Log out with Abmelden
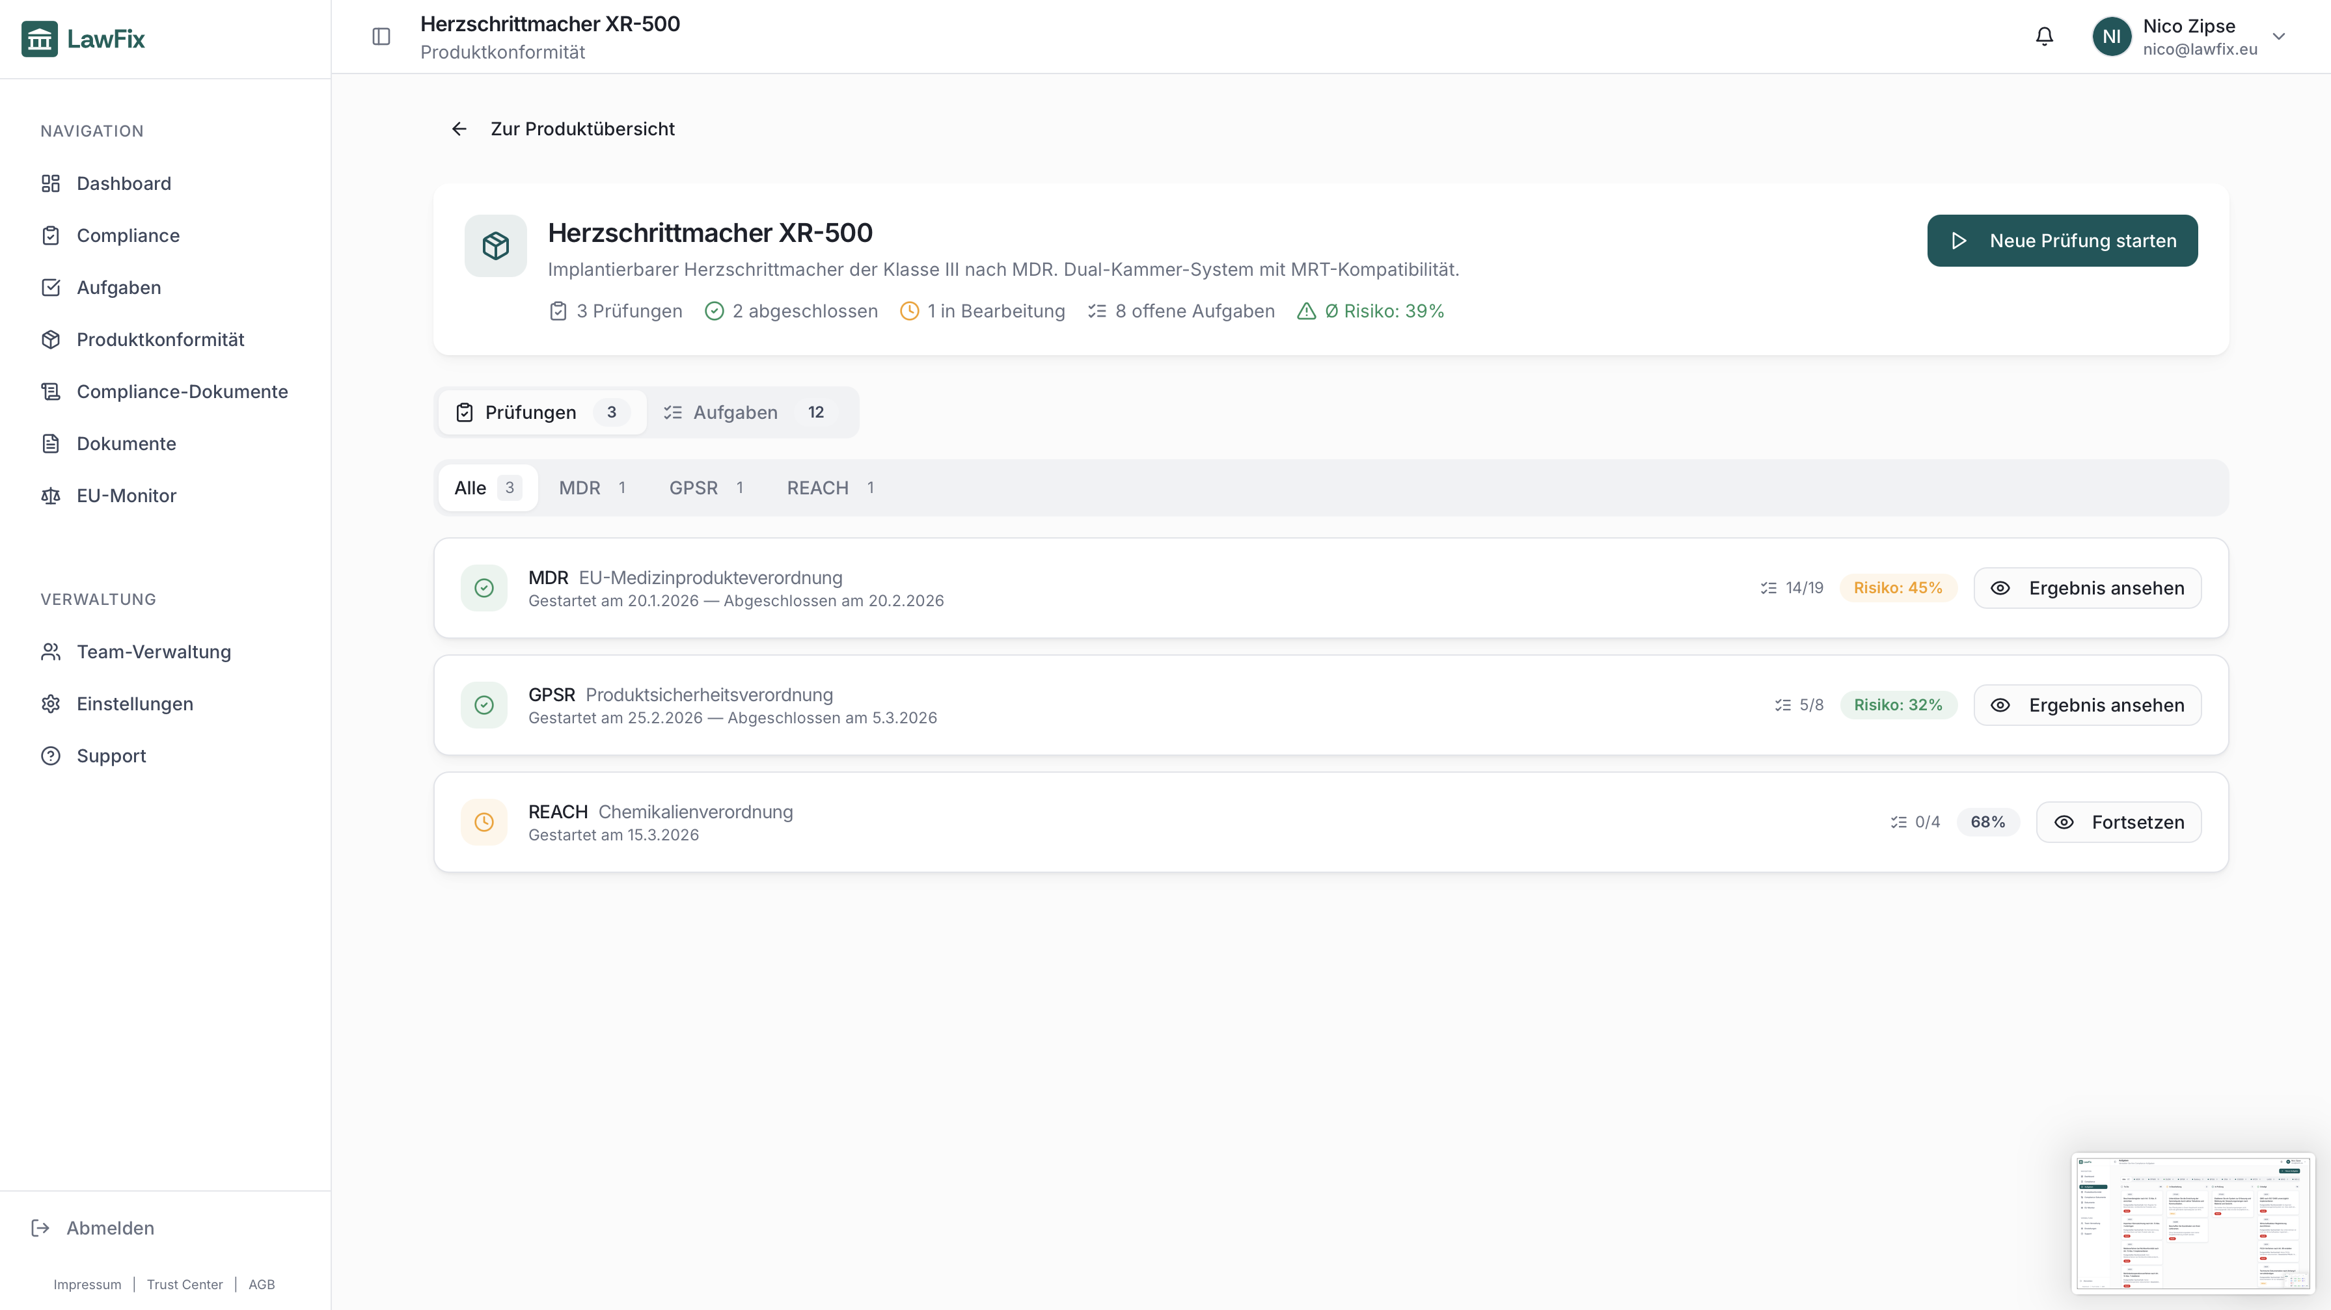Image resolution: width=2331 pixels, height=1310 pixels. (92, 1227)
